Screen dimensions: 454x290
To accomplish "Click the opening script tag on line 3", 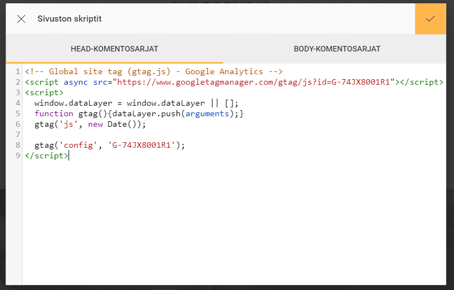I will (44, 92).
